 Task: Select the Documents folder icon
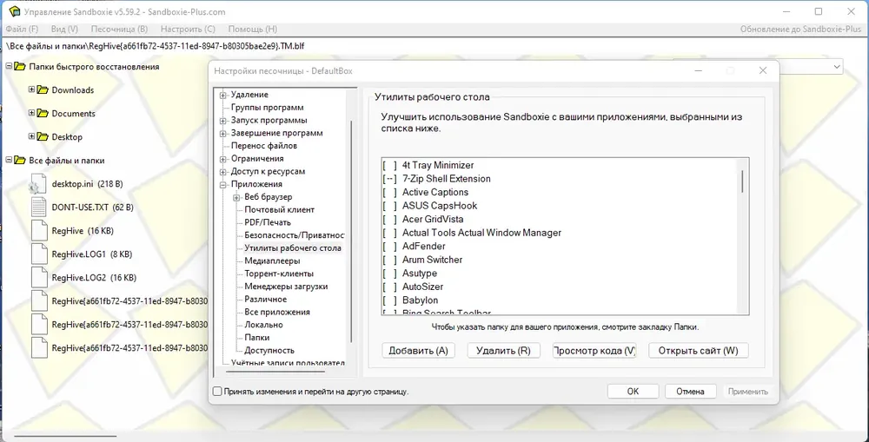[x=43, y=113]
